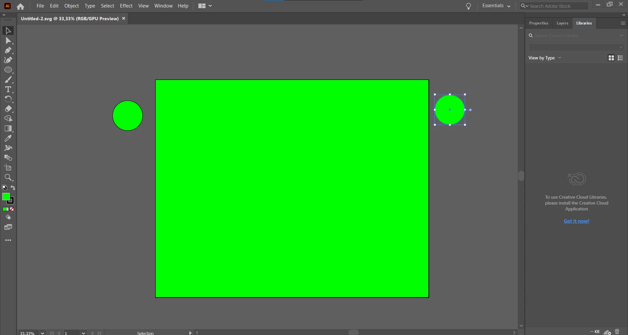Open Drawing Modes button in toolbar
This screenshot has width=628, height=335.
[x=8, y=217]
